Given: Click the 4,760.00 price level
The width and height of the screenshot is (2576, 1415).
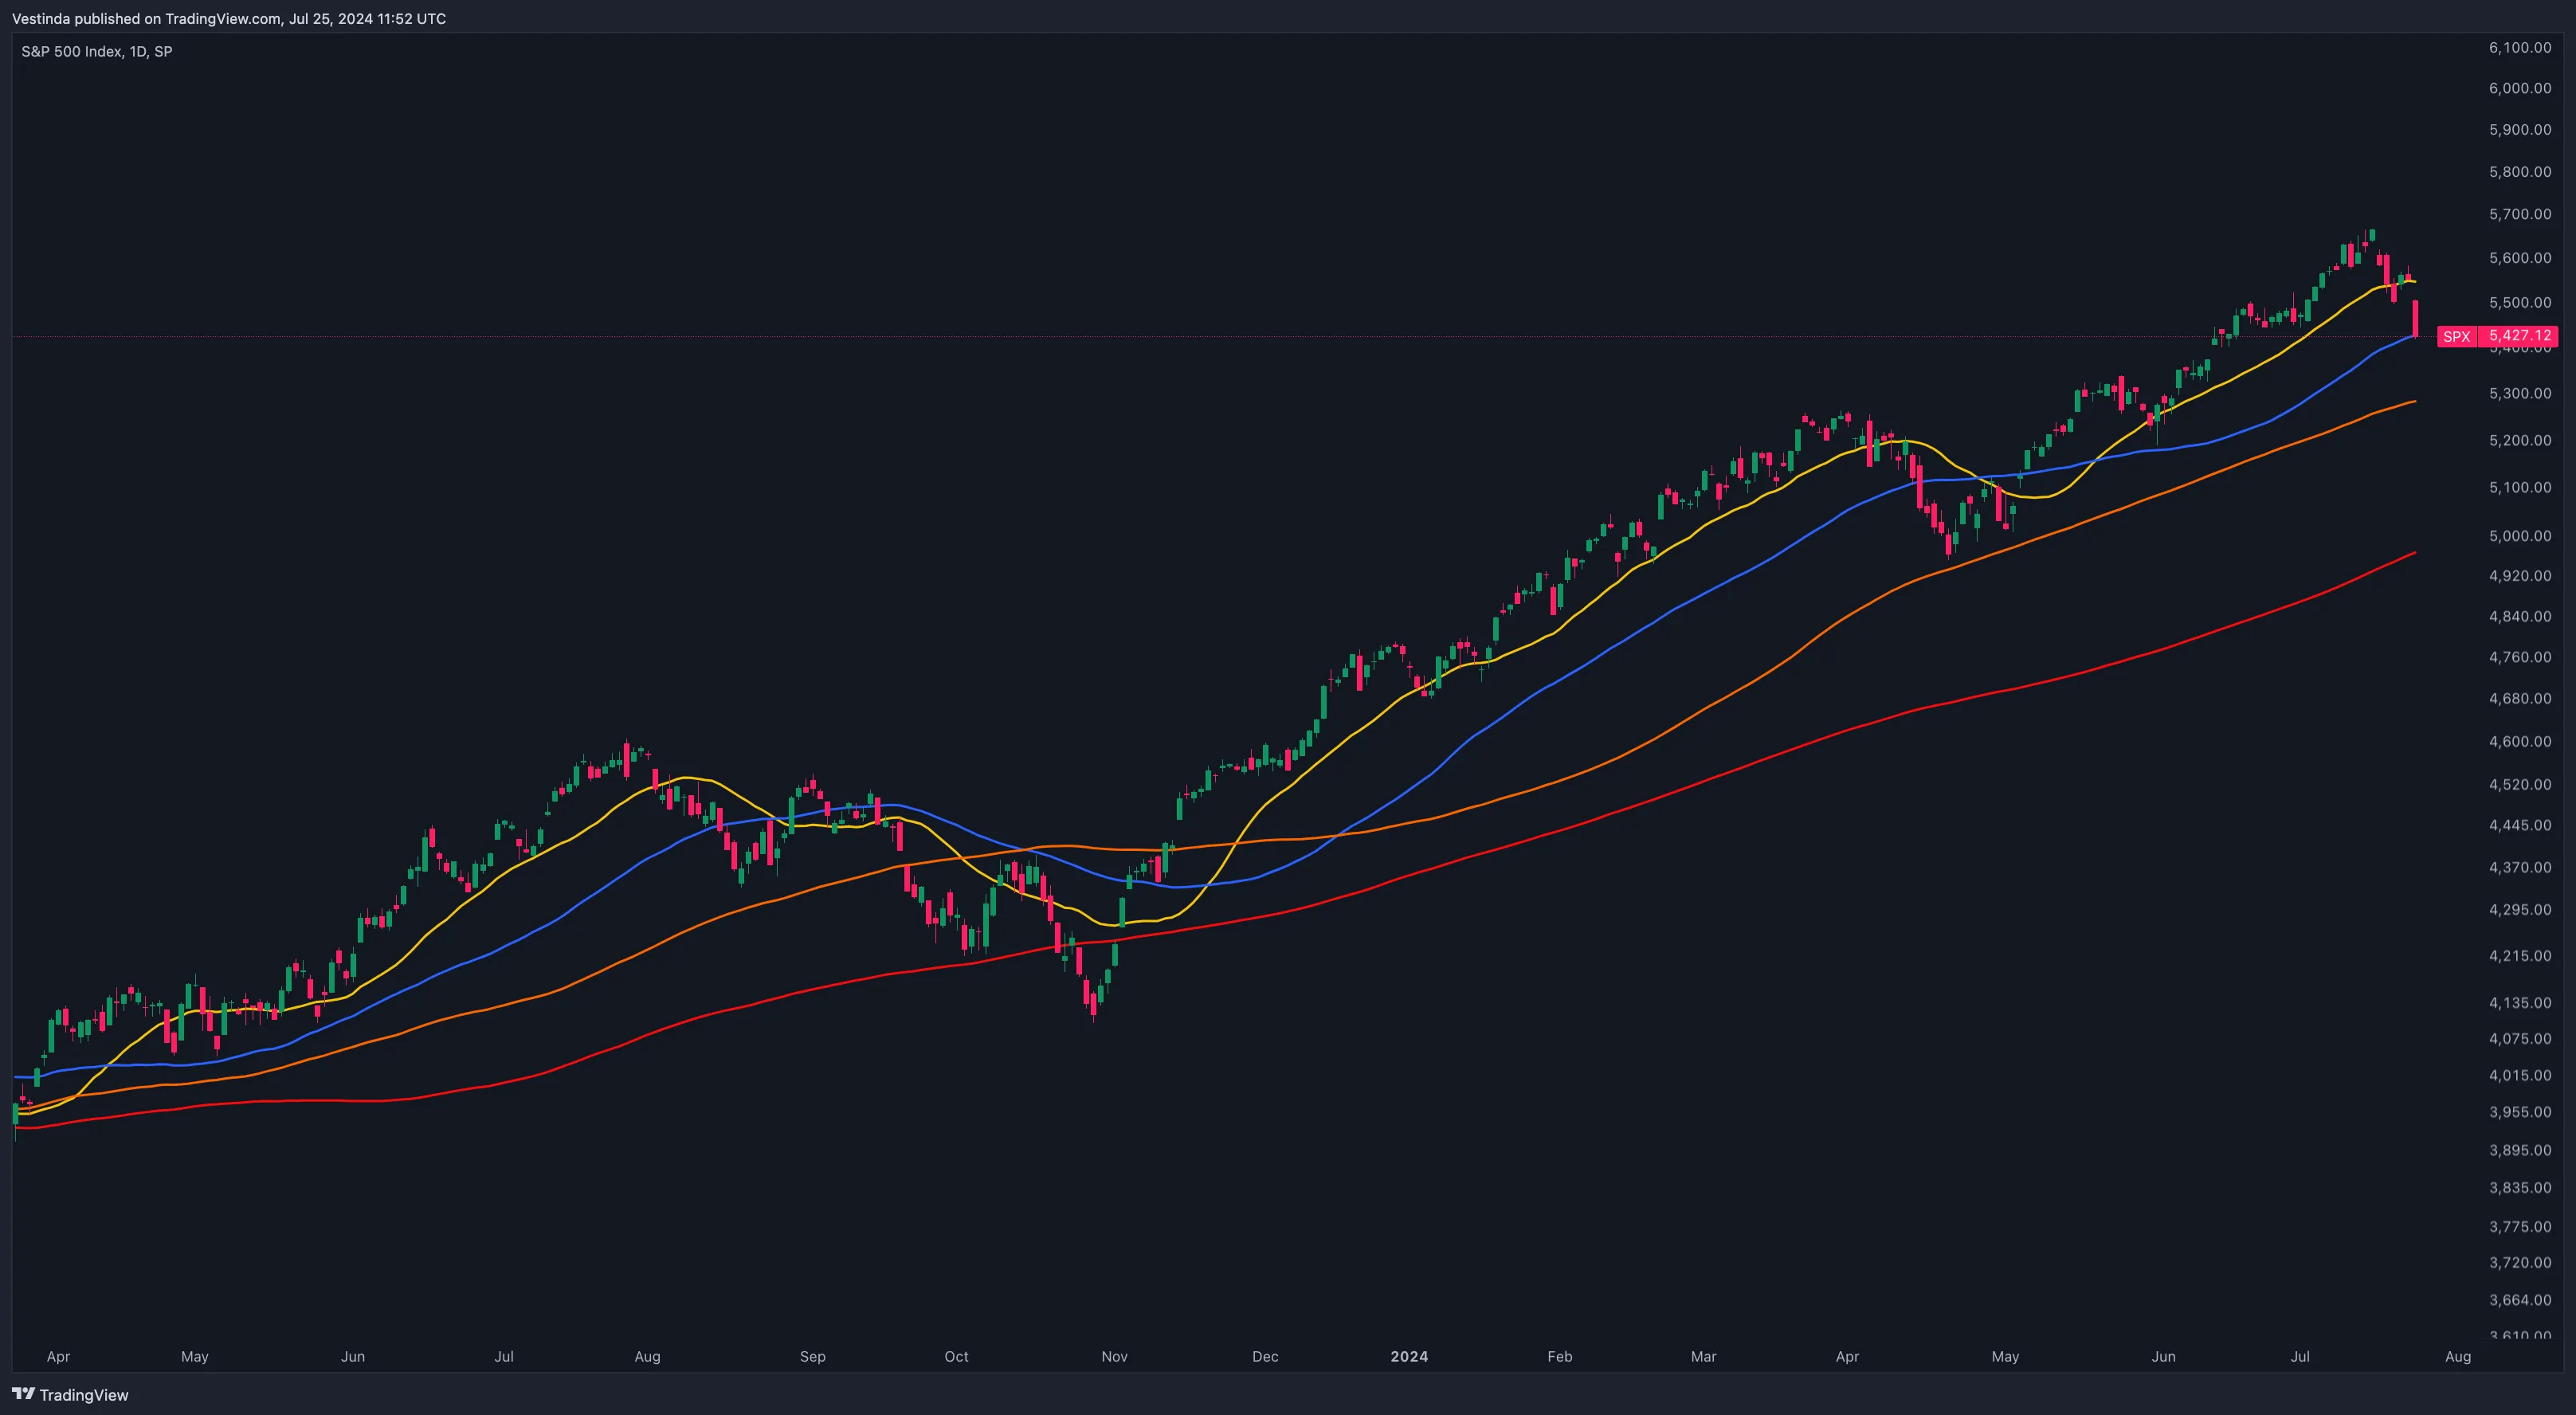Looking at the screenshot, I should [2520, 657].
